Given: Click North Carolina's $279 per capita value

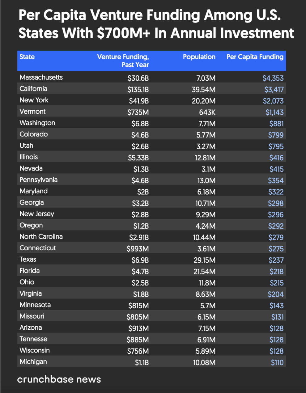Looking at the screenshot, I should pyautogui.click(x=276, y=238).
